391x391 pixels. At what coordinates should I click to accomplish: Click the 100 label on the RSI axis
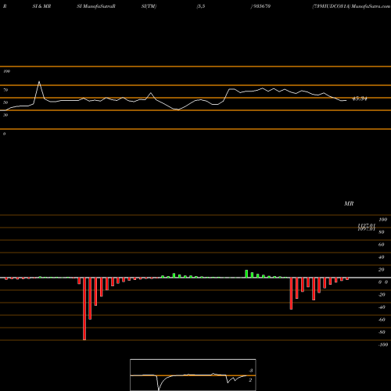[6, 71]
